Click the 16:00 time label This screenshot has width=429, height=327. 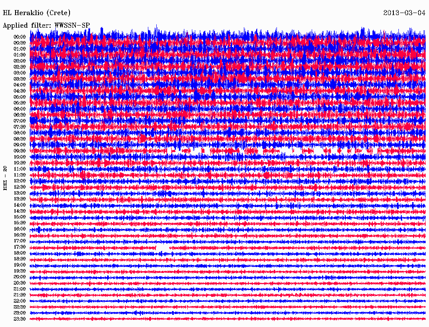pyautogui.click(x=20, y=229)
